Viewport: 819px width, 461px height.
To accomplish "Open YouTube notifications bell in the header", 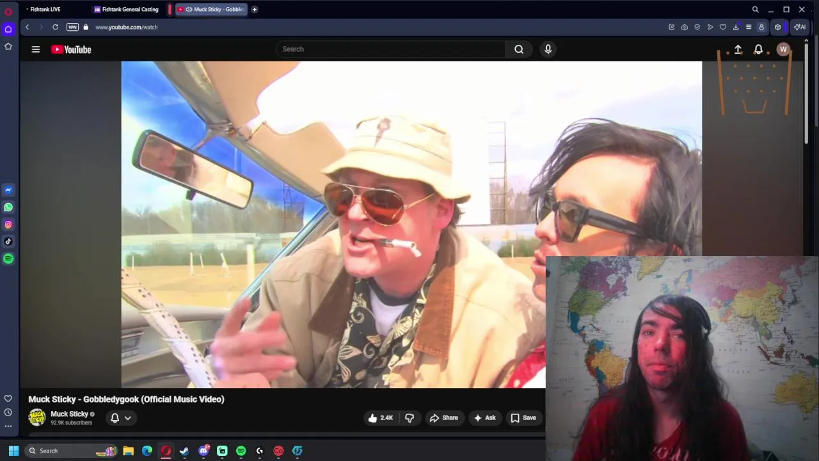I will tap(758, 49).
